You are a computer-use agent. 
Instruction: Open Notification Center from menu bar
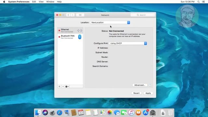click(203, 2)
